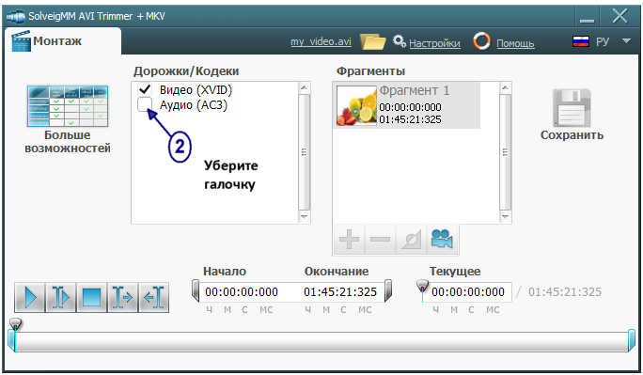Click the invert fragment icon

412,240
